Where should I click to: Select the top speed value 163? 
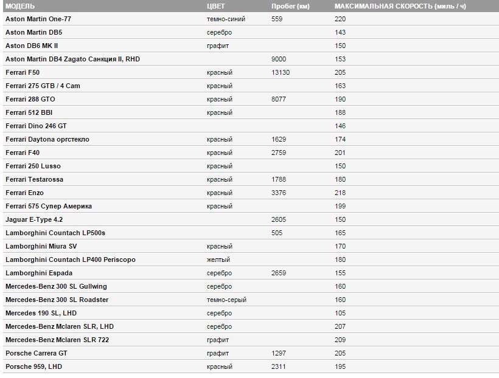pos(340,86)
